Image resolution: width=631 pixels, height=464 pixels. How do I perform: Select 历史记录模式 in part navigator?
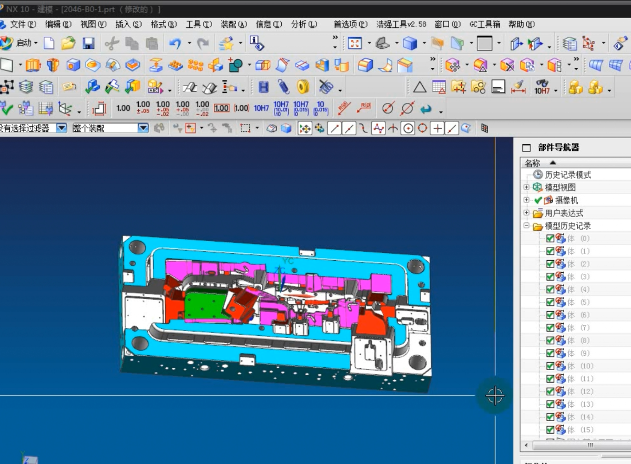pos(568,174)
